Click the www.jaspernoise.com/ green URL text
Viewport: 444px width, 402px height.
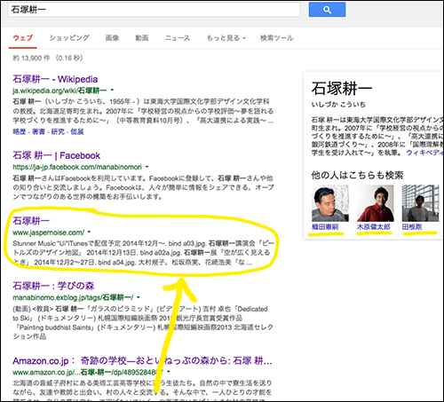coord(49,233)
